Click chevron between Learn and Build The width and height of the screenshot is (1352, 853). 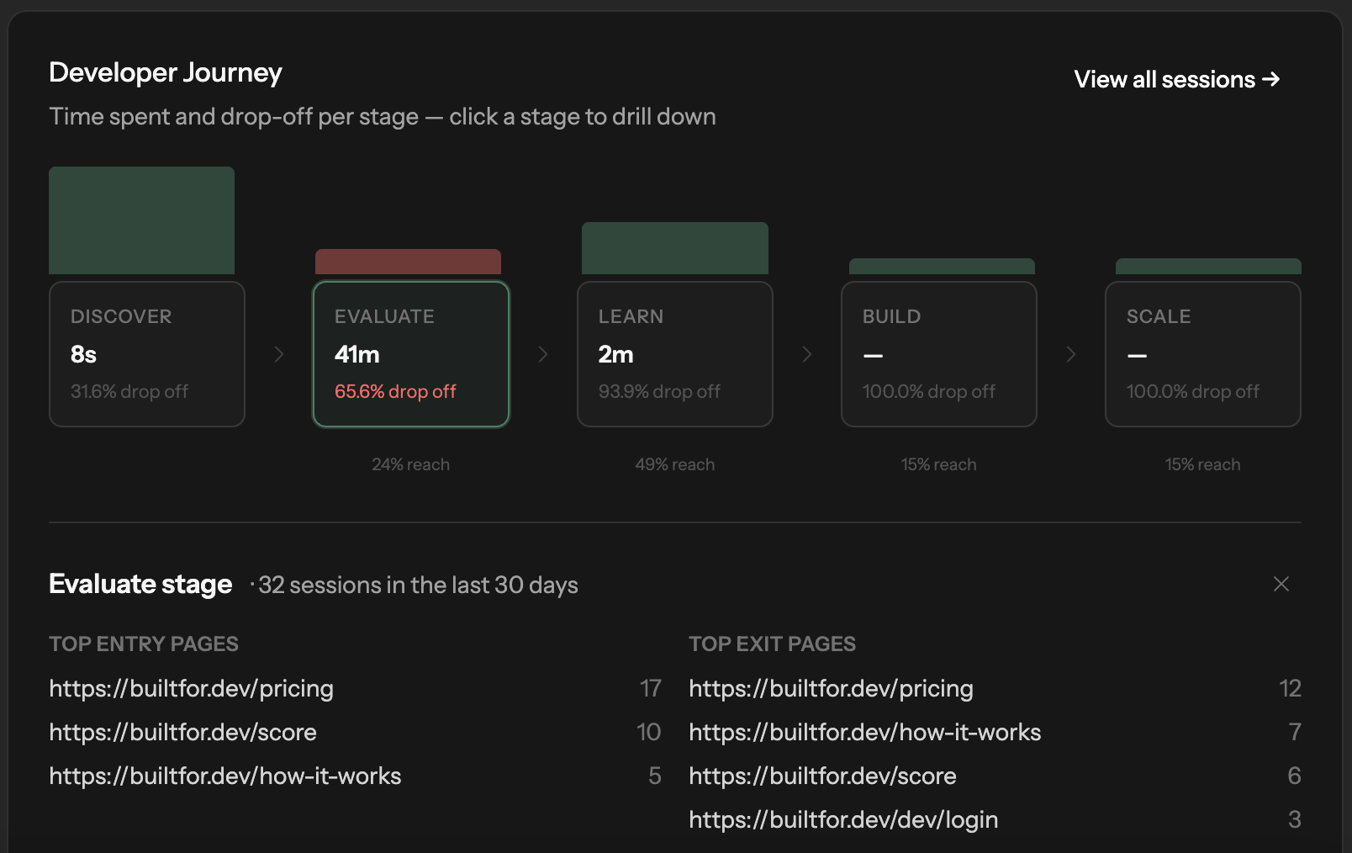[x=807, y=354]
